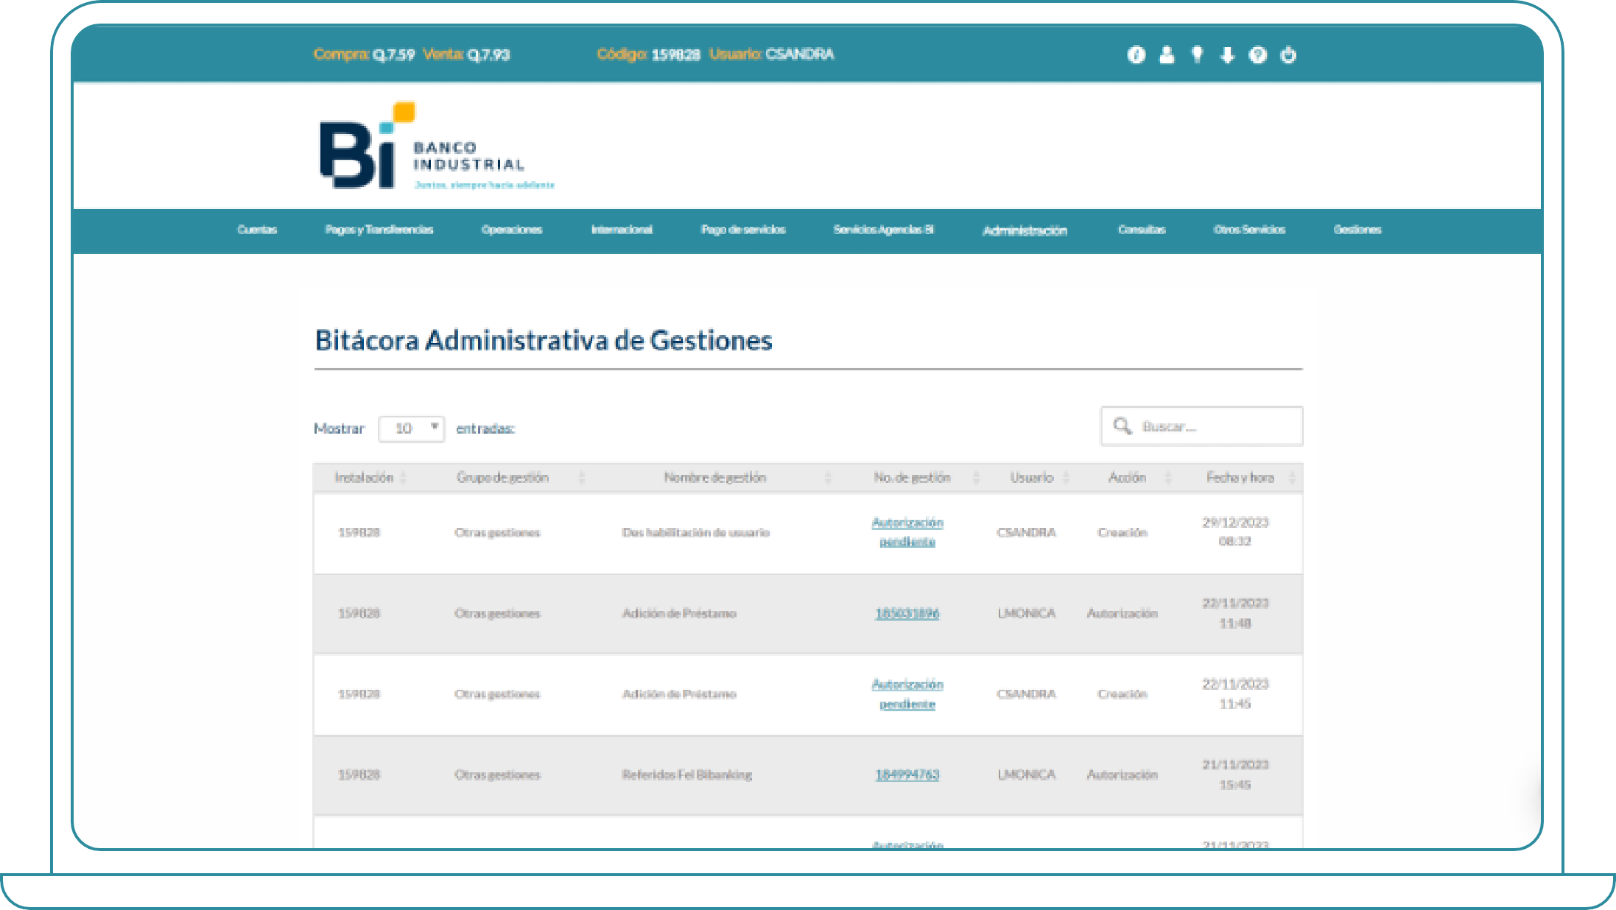
Task: Open the Administración menu
Action: coord(1025,230)
